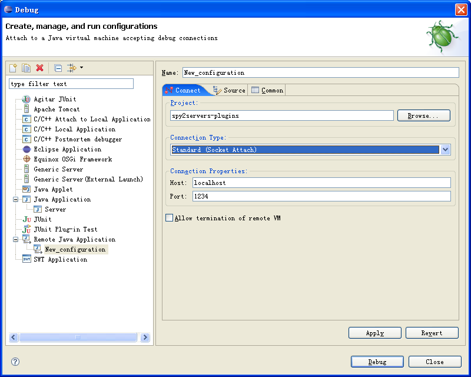Click the SWT Application icon
Viewport: 471px width, 377px height.
pos(26,259)
